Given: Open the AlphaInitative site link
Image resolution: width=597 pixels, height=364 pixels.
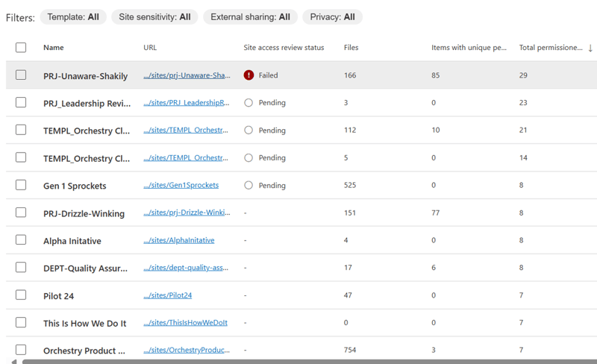Looking at the screenshot, I should (178, 240).
